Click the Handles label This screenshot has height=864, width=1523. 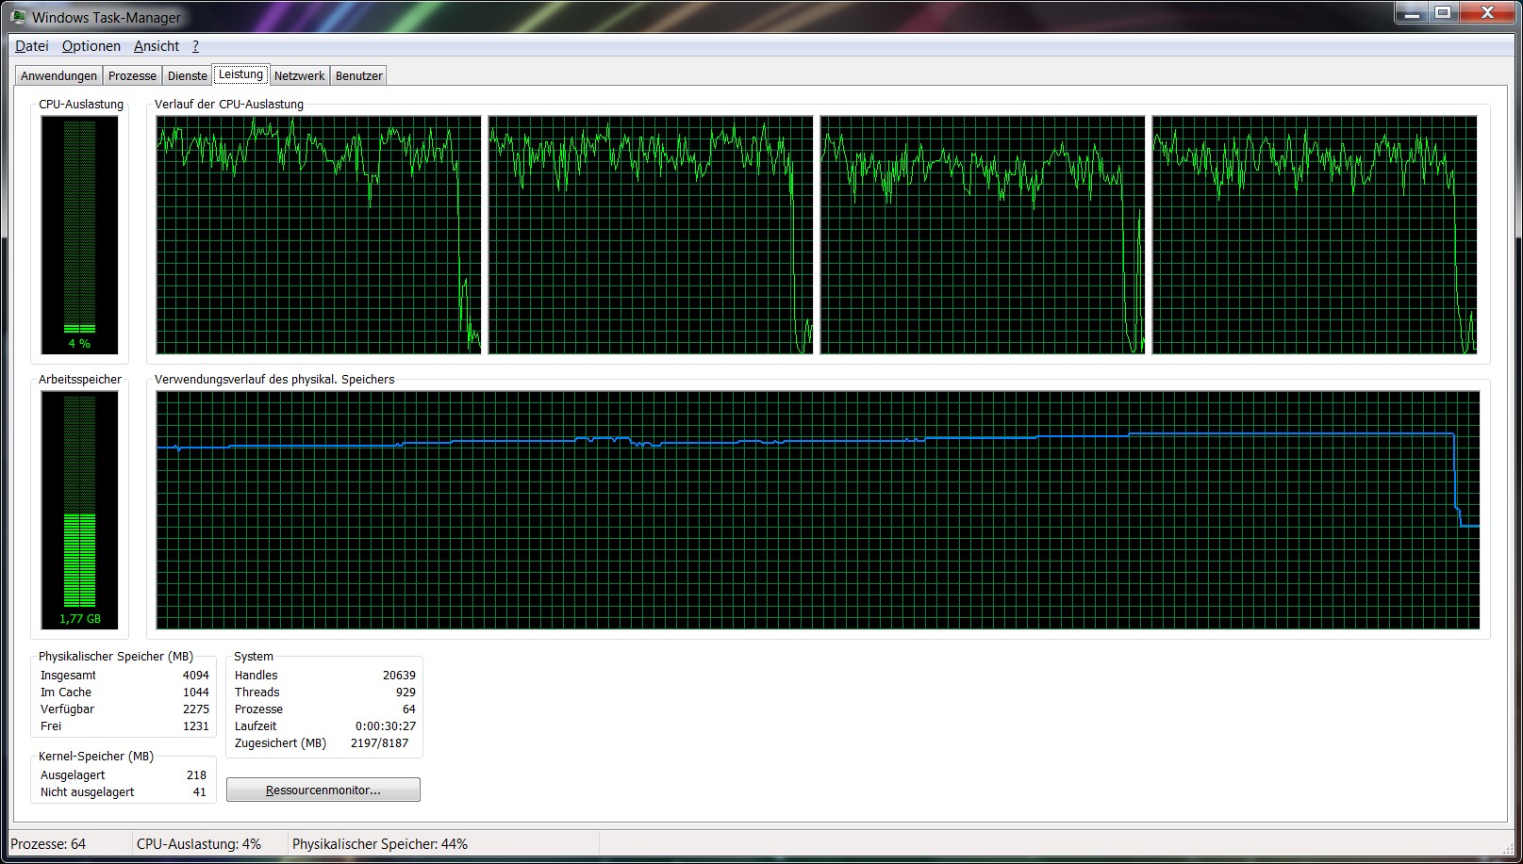pos(257,676)
